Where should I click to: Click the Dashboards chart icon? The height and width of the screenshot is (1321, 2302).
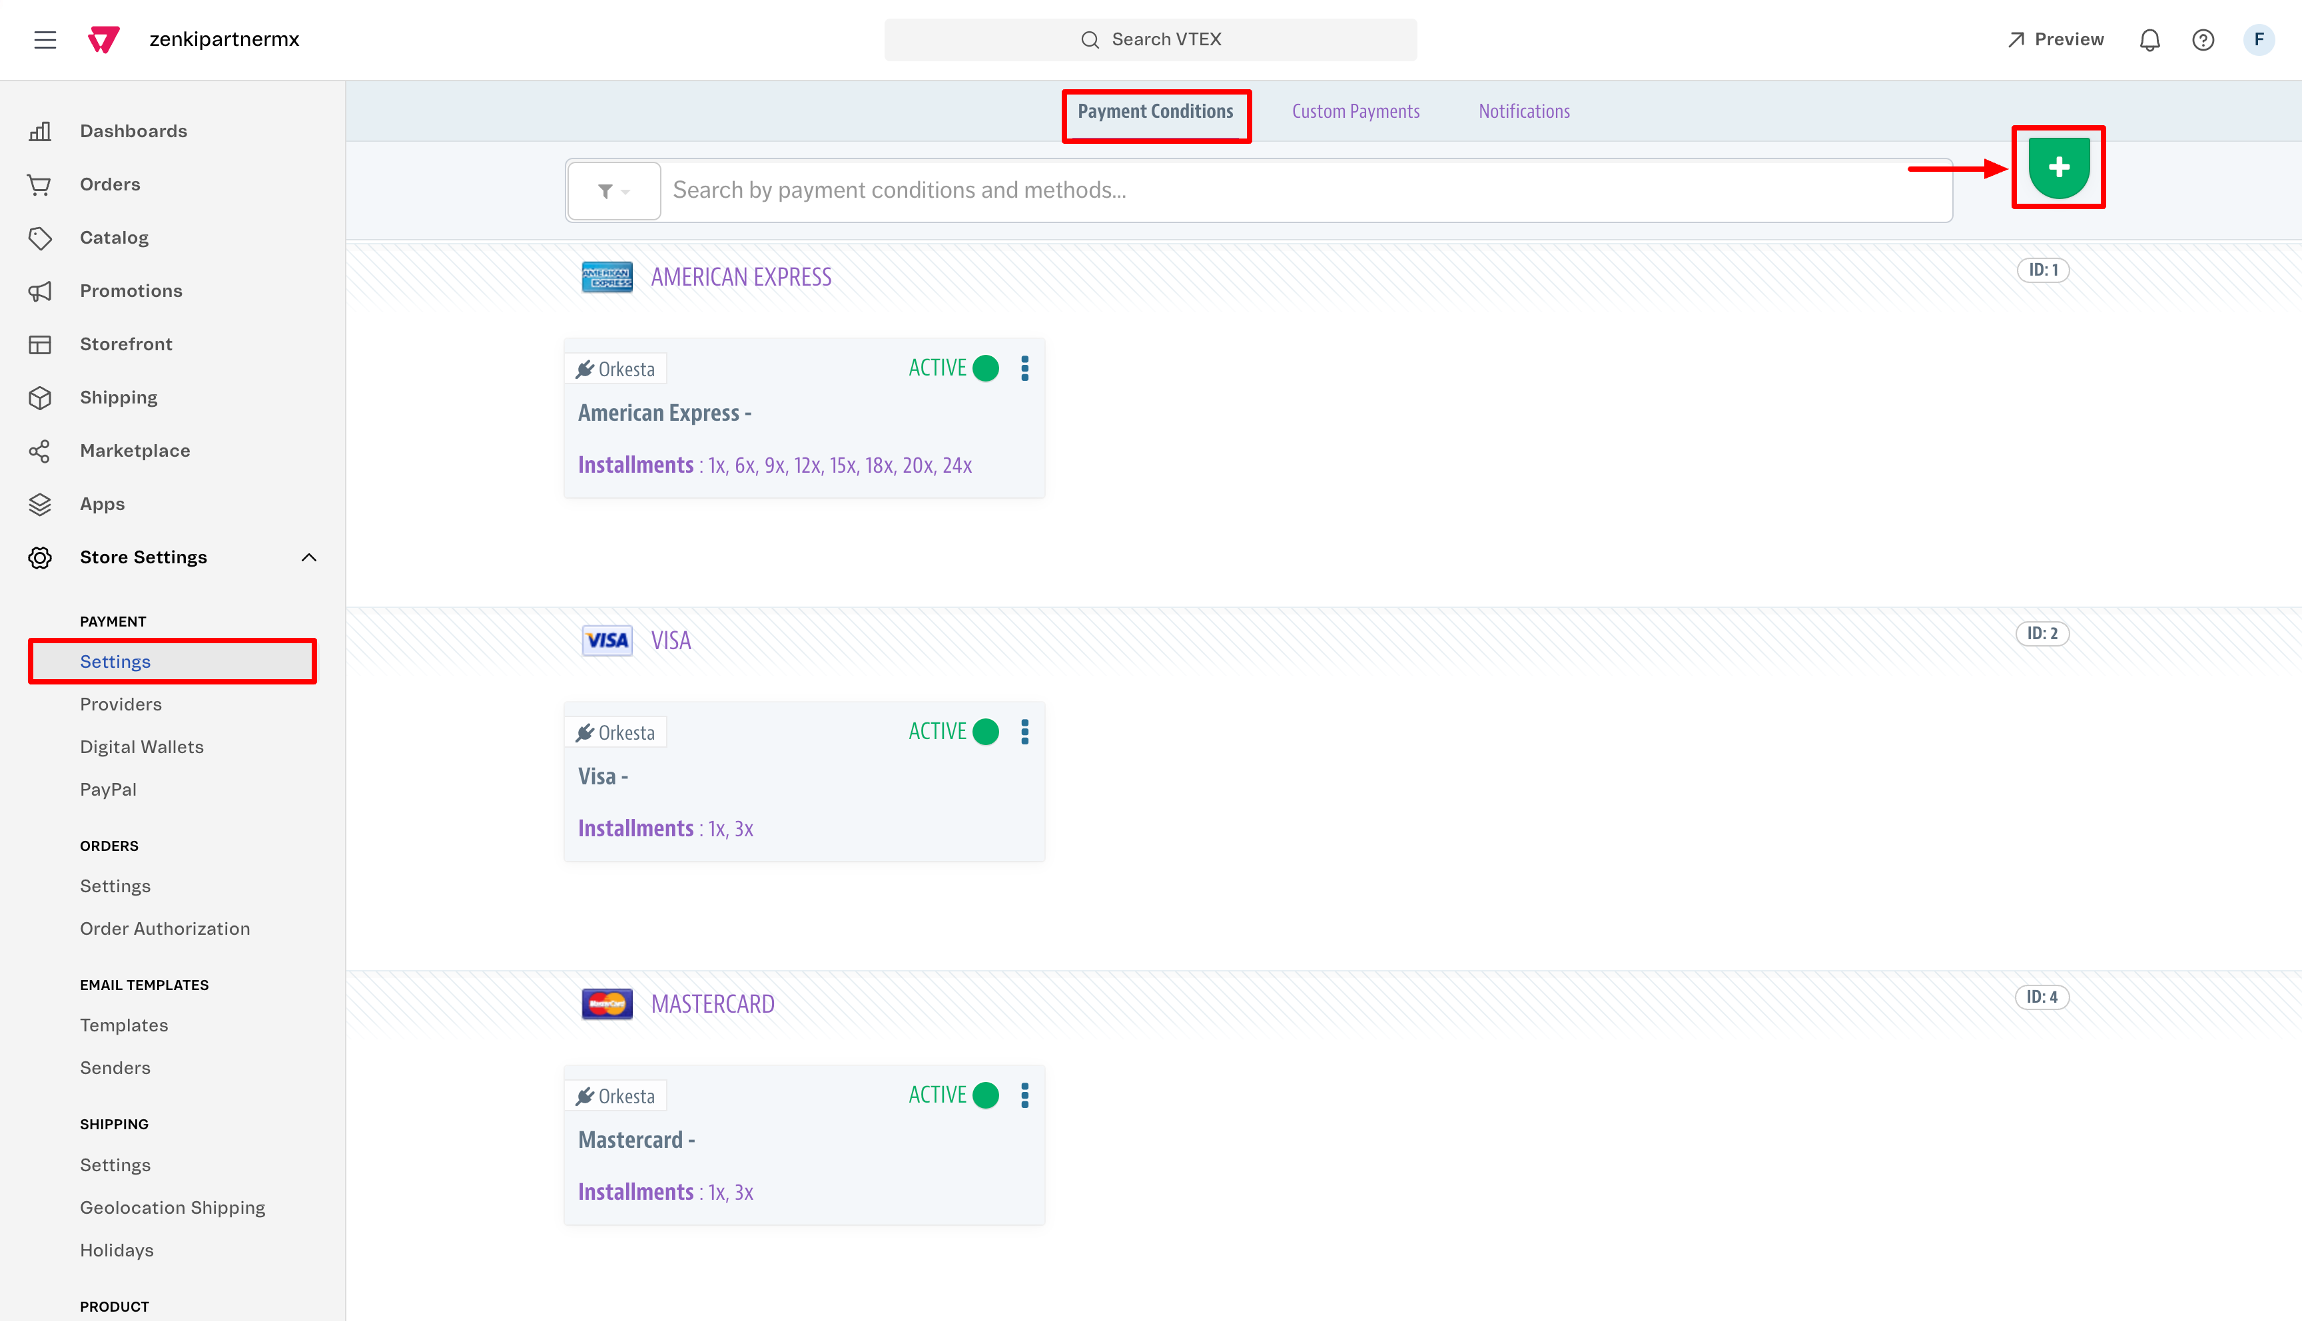click(40, 132)
